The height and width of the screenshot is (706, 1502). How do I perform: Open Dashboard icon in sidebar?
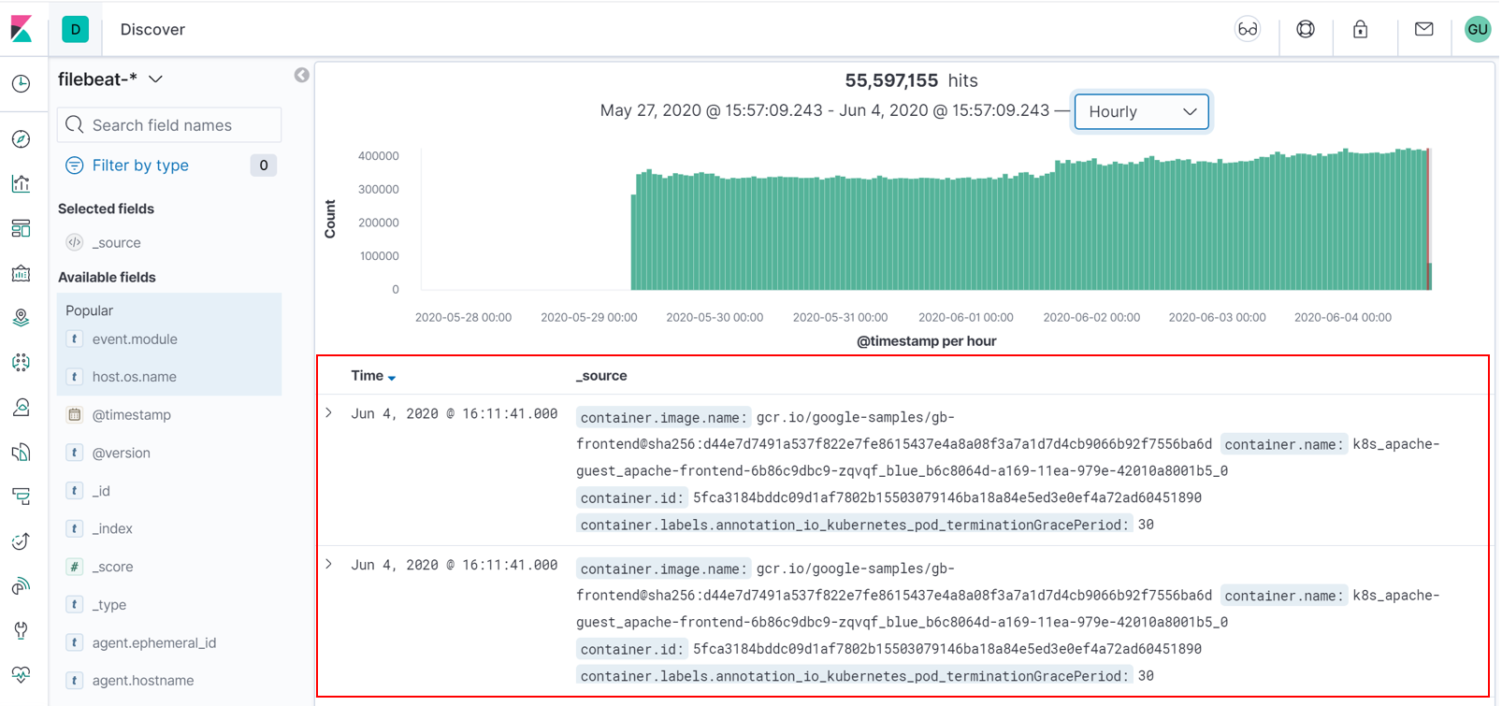click(22, 228)
